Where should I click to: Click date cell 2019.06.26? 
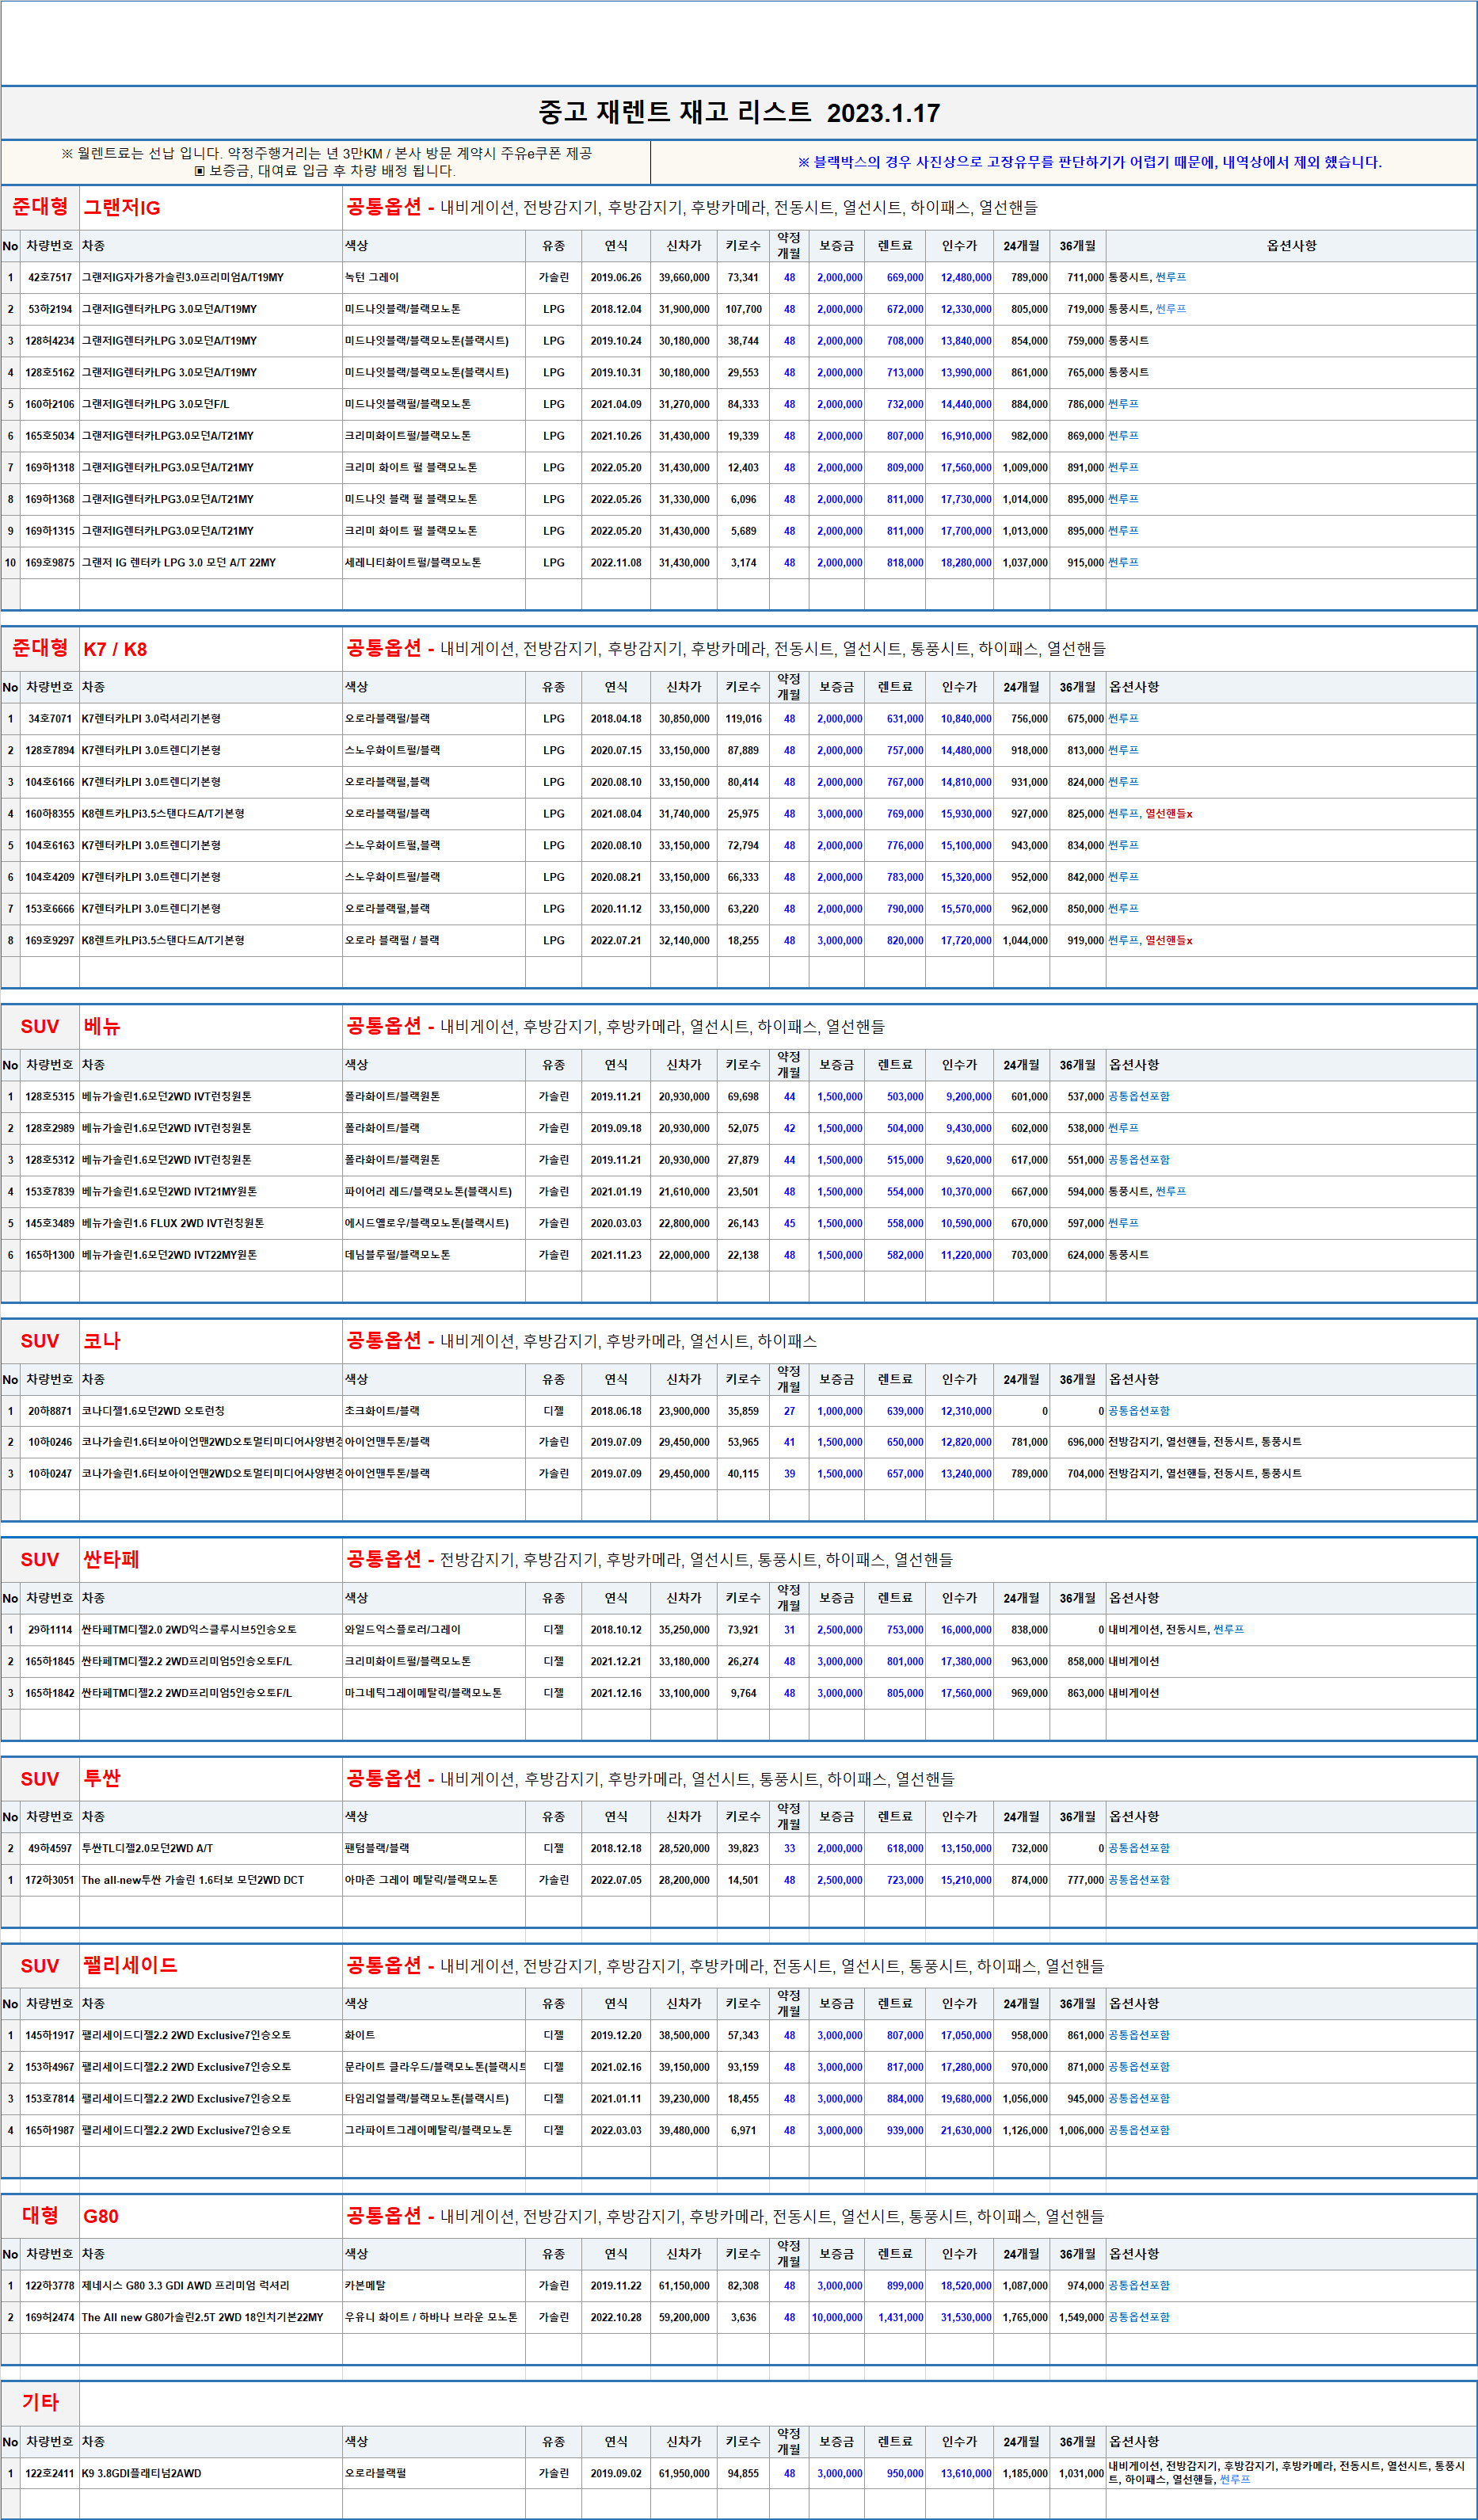point(616,277)
